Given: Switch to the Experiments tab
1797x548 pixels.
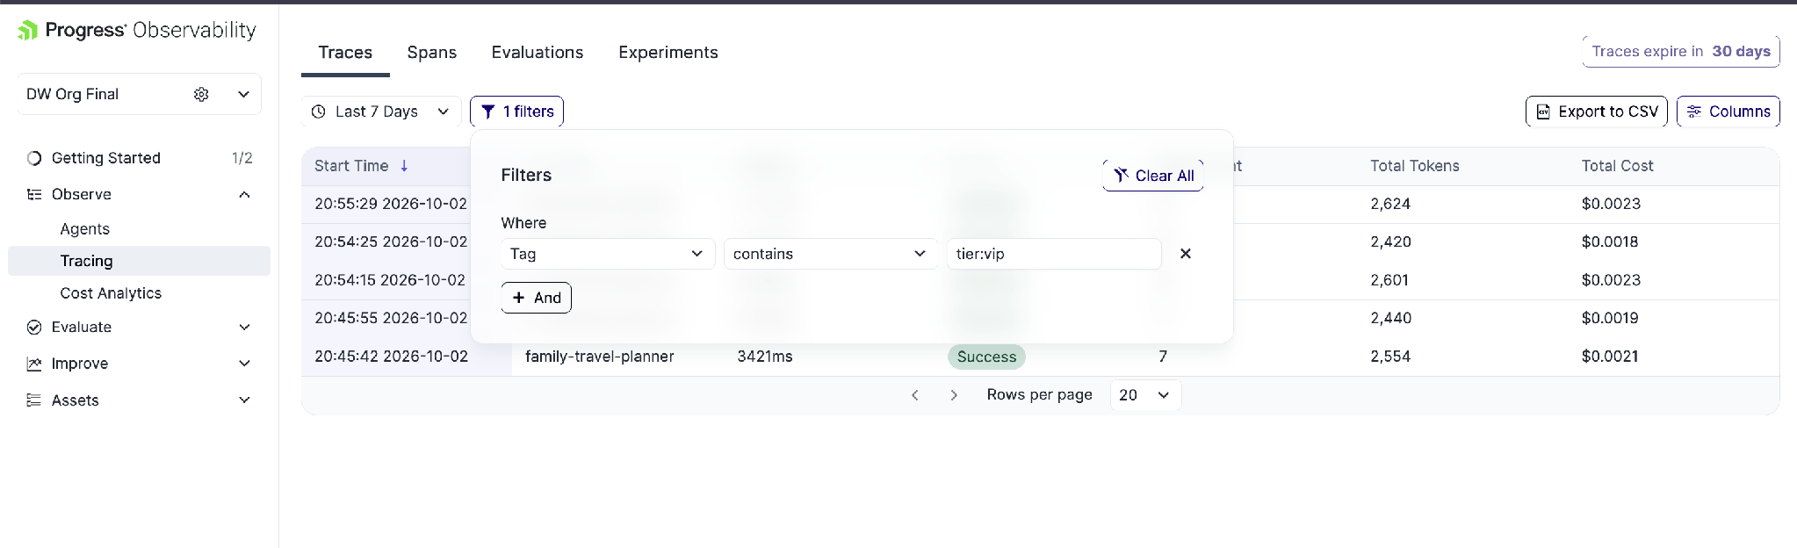Looking at the screenshot, I should pyautogui.click(x=668, y=53).
